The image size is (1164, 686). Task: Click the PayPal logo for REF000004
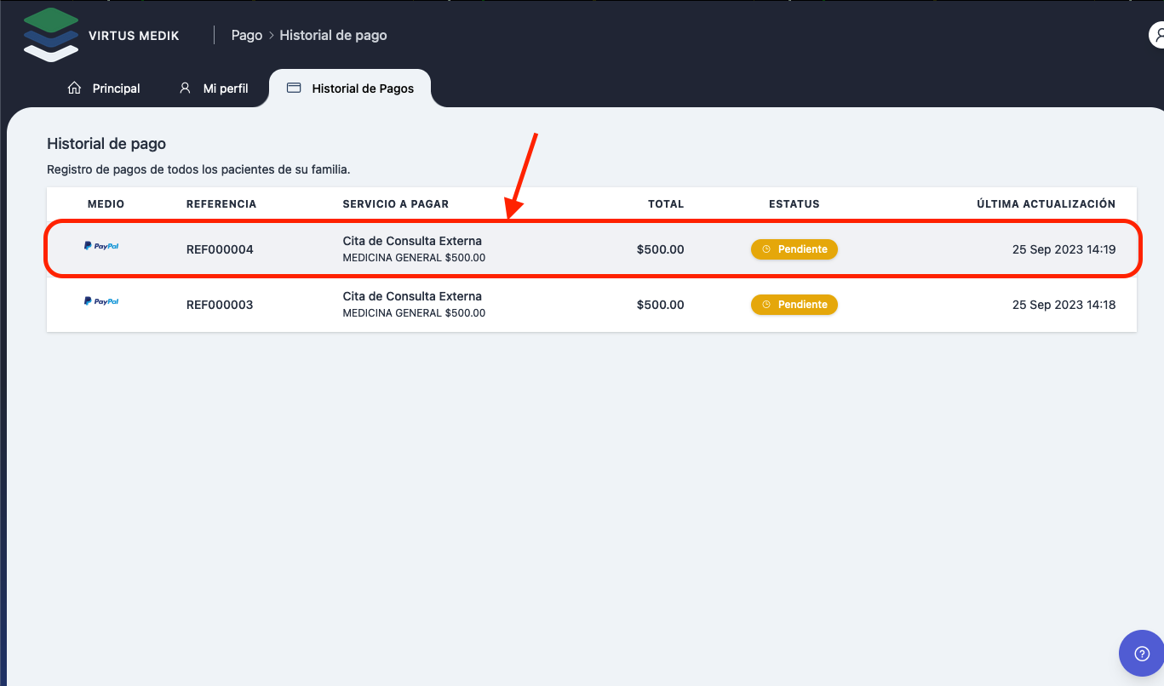[x=101, y=246]
